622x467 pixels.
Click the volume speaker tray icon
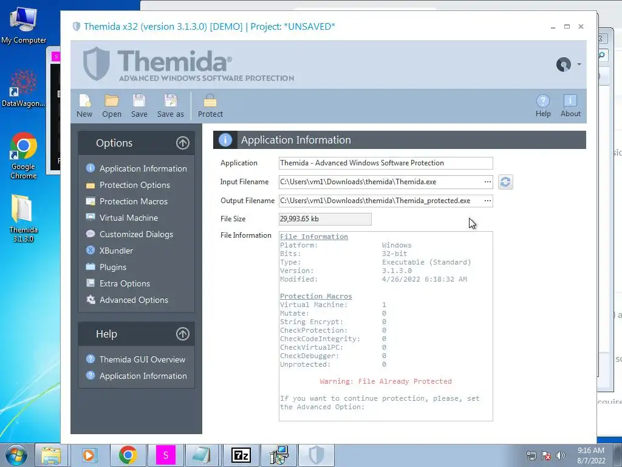(560, 456)
